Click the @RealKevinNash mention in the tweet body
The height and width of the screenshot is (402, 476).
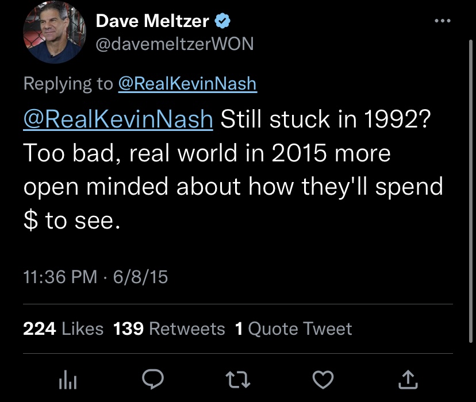[x=118, y=119]
